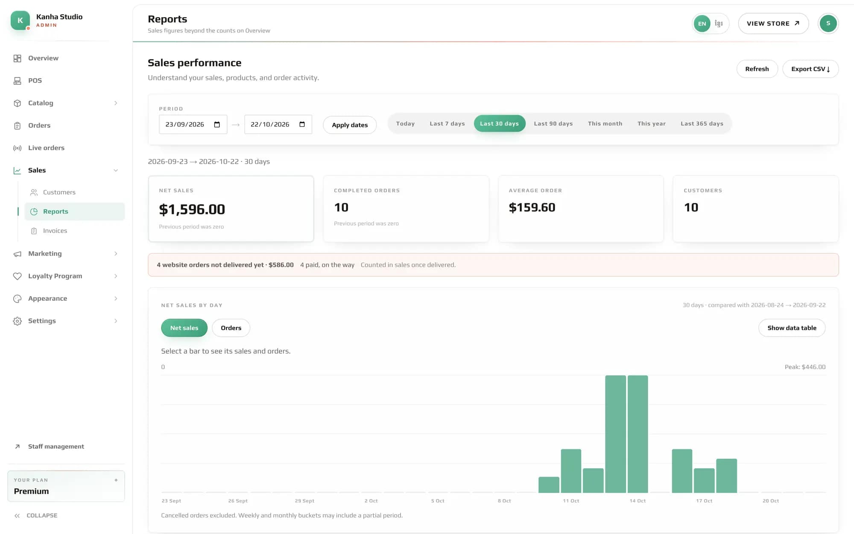Viewport: 854px width, 534px height.
Task: Collapse the Sales submenu chevron
Action: pyautogui.click(x=116, y=170)
